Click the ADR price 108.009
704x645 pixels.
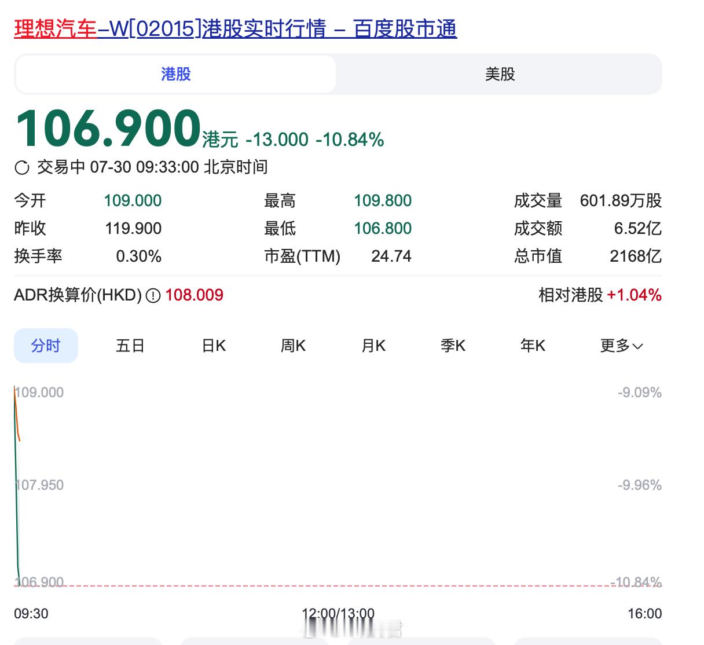pyautogui.click(x=195, y=295)
